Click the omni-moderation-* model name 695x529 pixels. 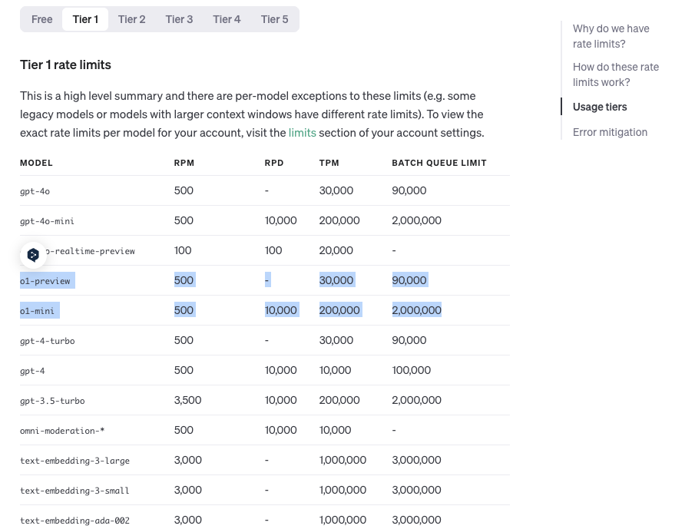tap(62, 431)
